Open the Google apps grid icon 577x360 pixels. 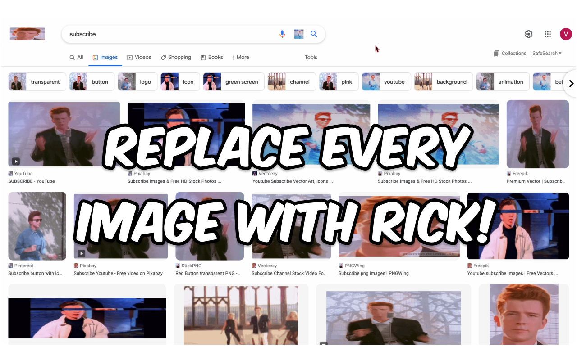(548, 34)
